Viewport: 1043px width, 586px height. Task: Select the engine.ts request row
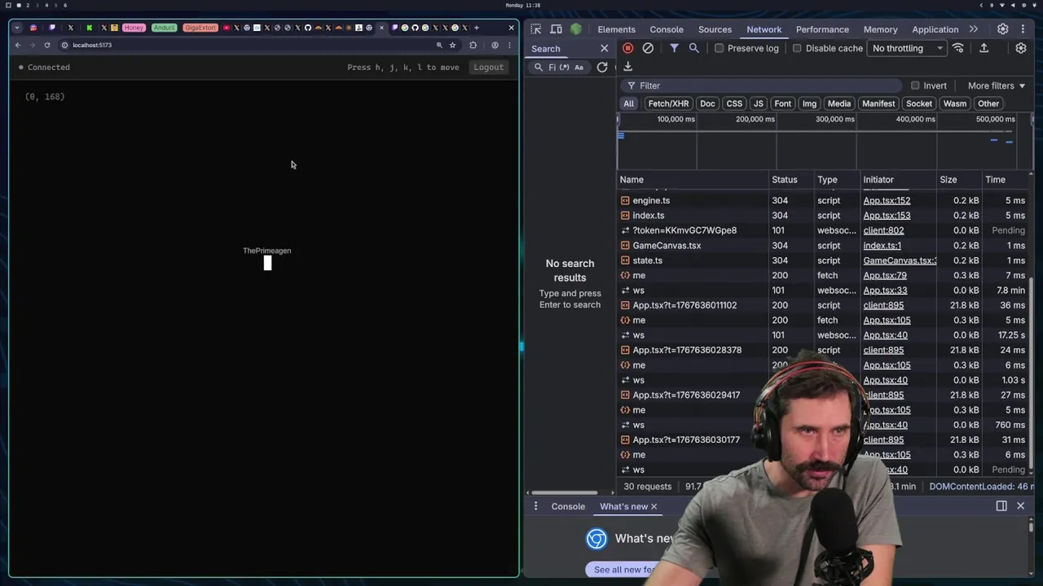[x=823, y=200]
